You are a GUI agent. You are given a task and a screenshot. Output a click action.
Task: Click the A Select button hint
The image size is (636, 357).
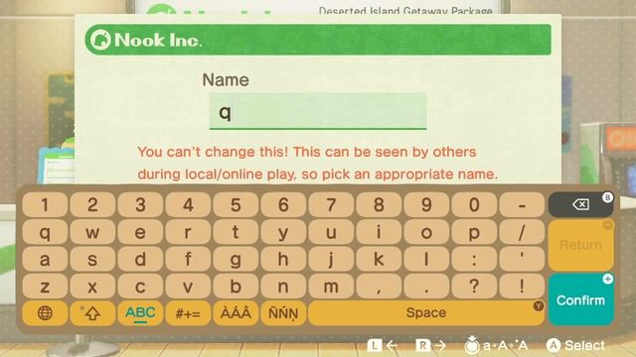(x=575, y=345)
